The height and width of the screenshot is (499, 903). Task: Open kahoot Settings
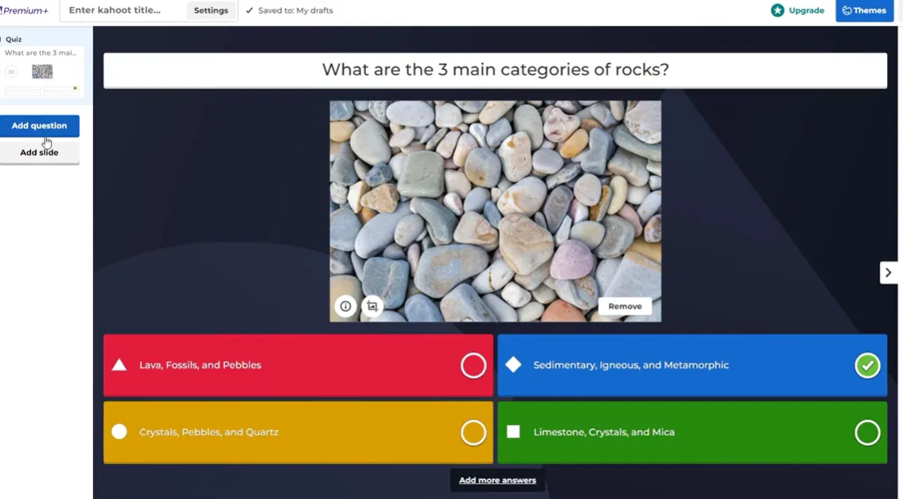pyautogui.click(x=211, y=10)
